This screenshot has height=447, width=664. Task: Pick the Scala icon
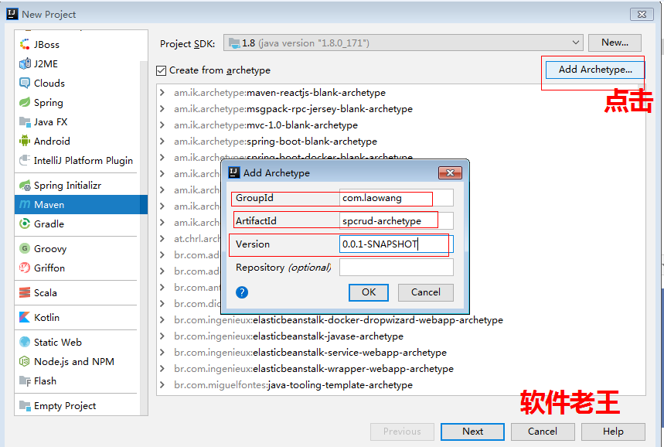coord(25,292)
